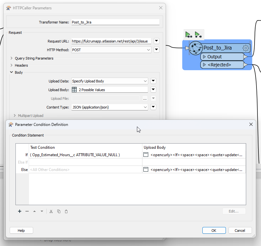Click the Rejected port connector triangle
Screen dimensions: 261x246
pos(245,65)
